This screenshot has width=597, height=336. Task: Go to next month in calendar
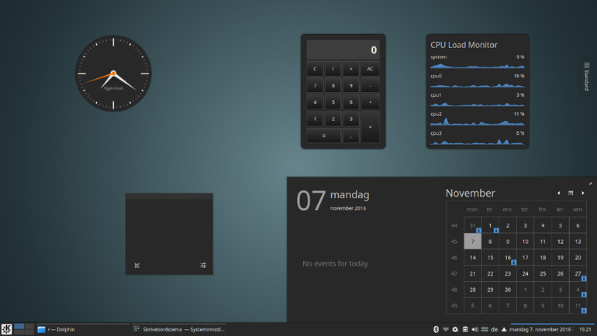click(583, 193)
